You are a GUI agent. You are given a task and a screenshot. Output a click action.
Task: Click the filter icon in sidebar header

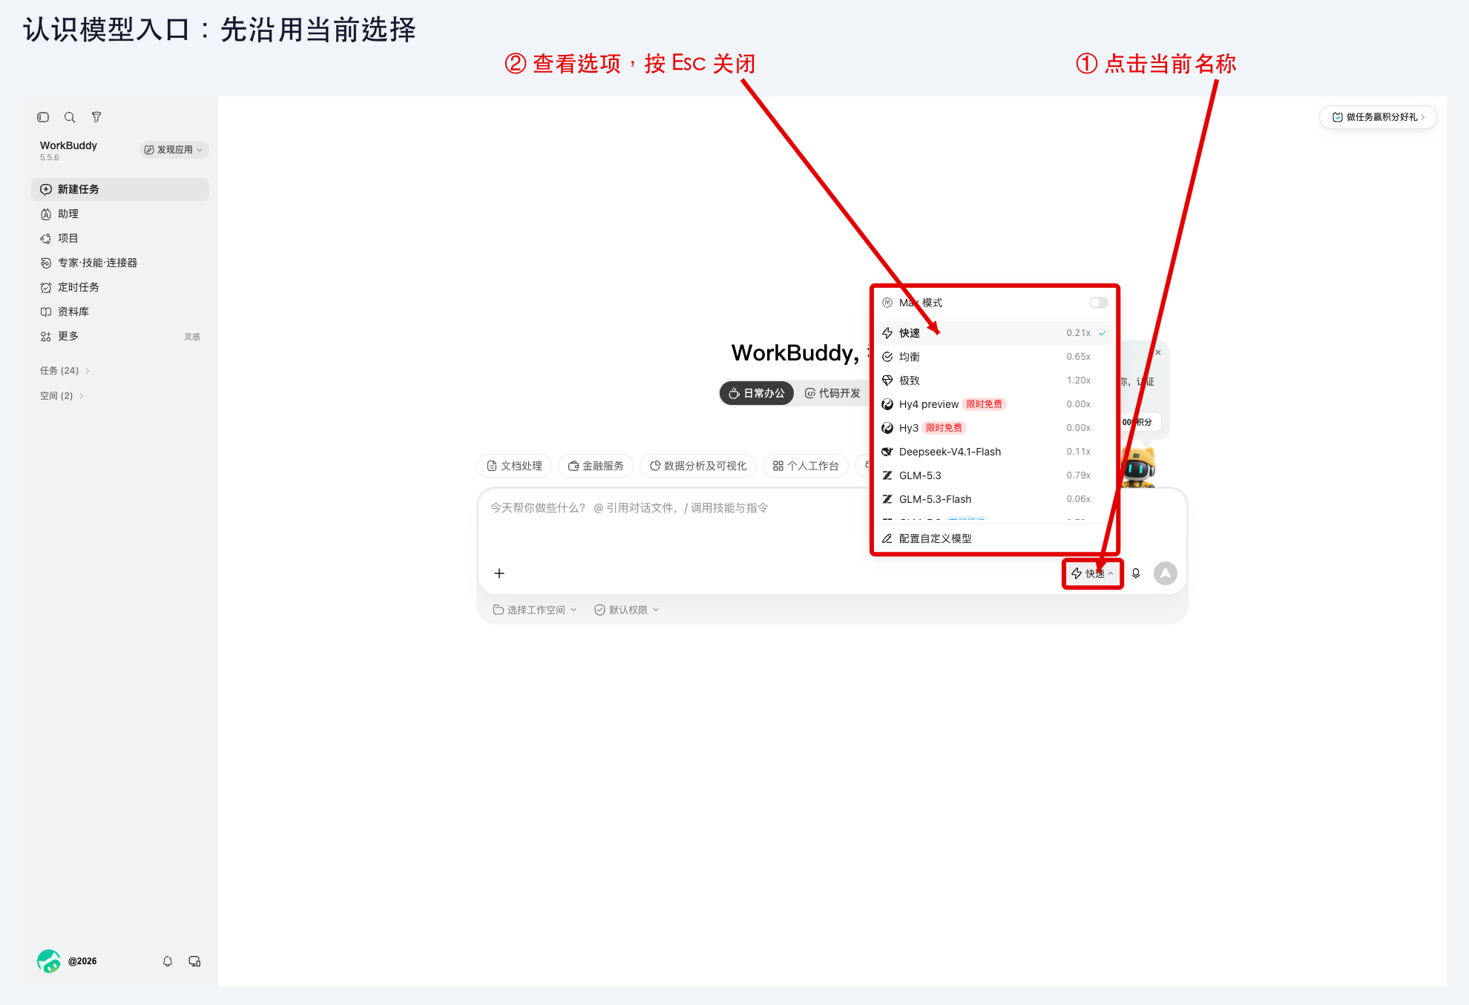(x=96, y=117)
